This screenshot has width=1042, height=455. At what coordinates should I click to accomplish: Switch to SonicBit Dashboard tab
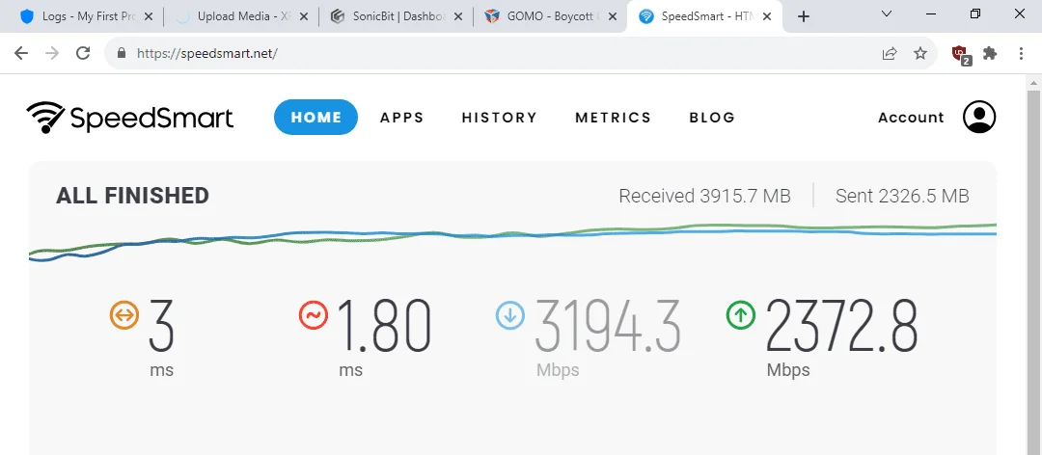(x=397, y=16)
